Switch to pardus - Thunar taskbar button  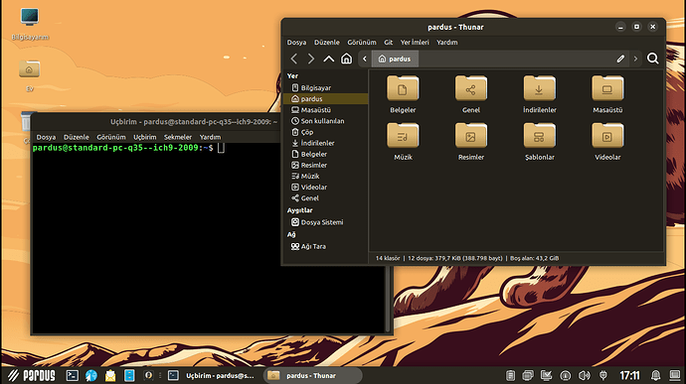coord(312,375)
